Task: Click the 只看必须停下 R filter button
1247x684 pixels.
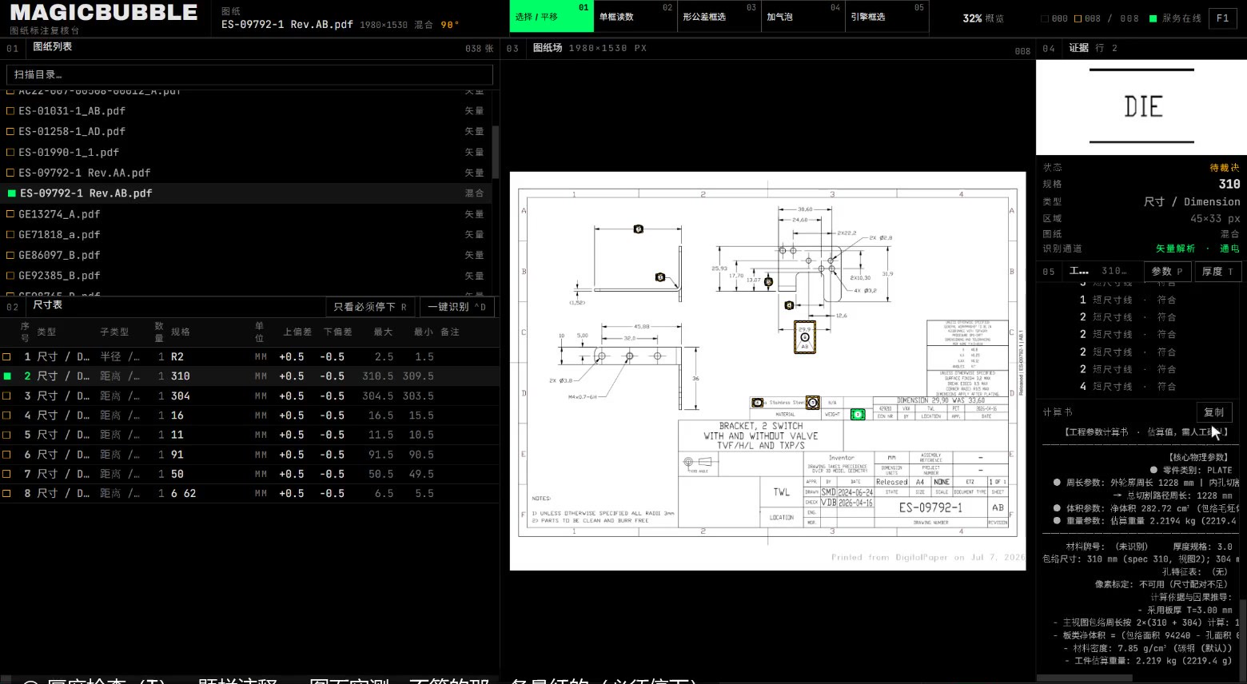Action: click(370, 307)
